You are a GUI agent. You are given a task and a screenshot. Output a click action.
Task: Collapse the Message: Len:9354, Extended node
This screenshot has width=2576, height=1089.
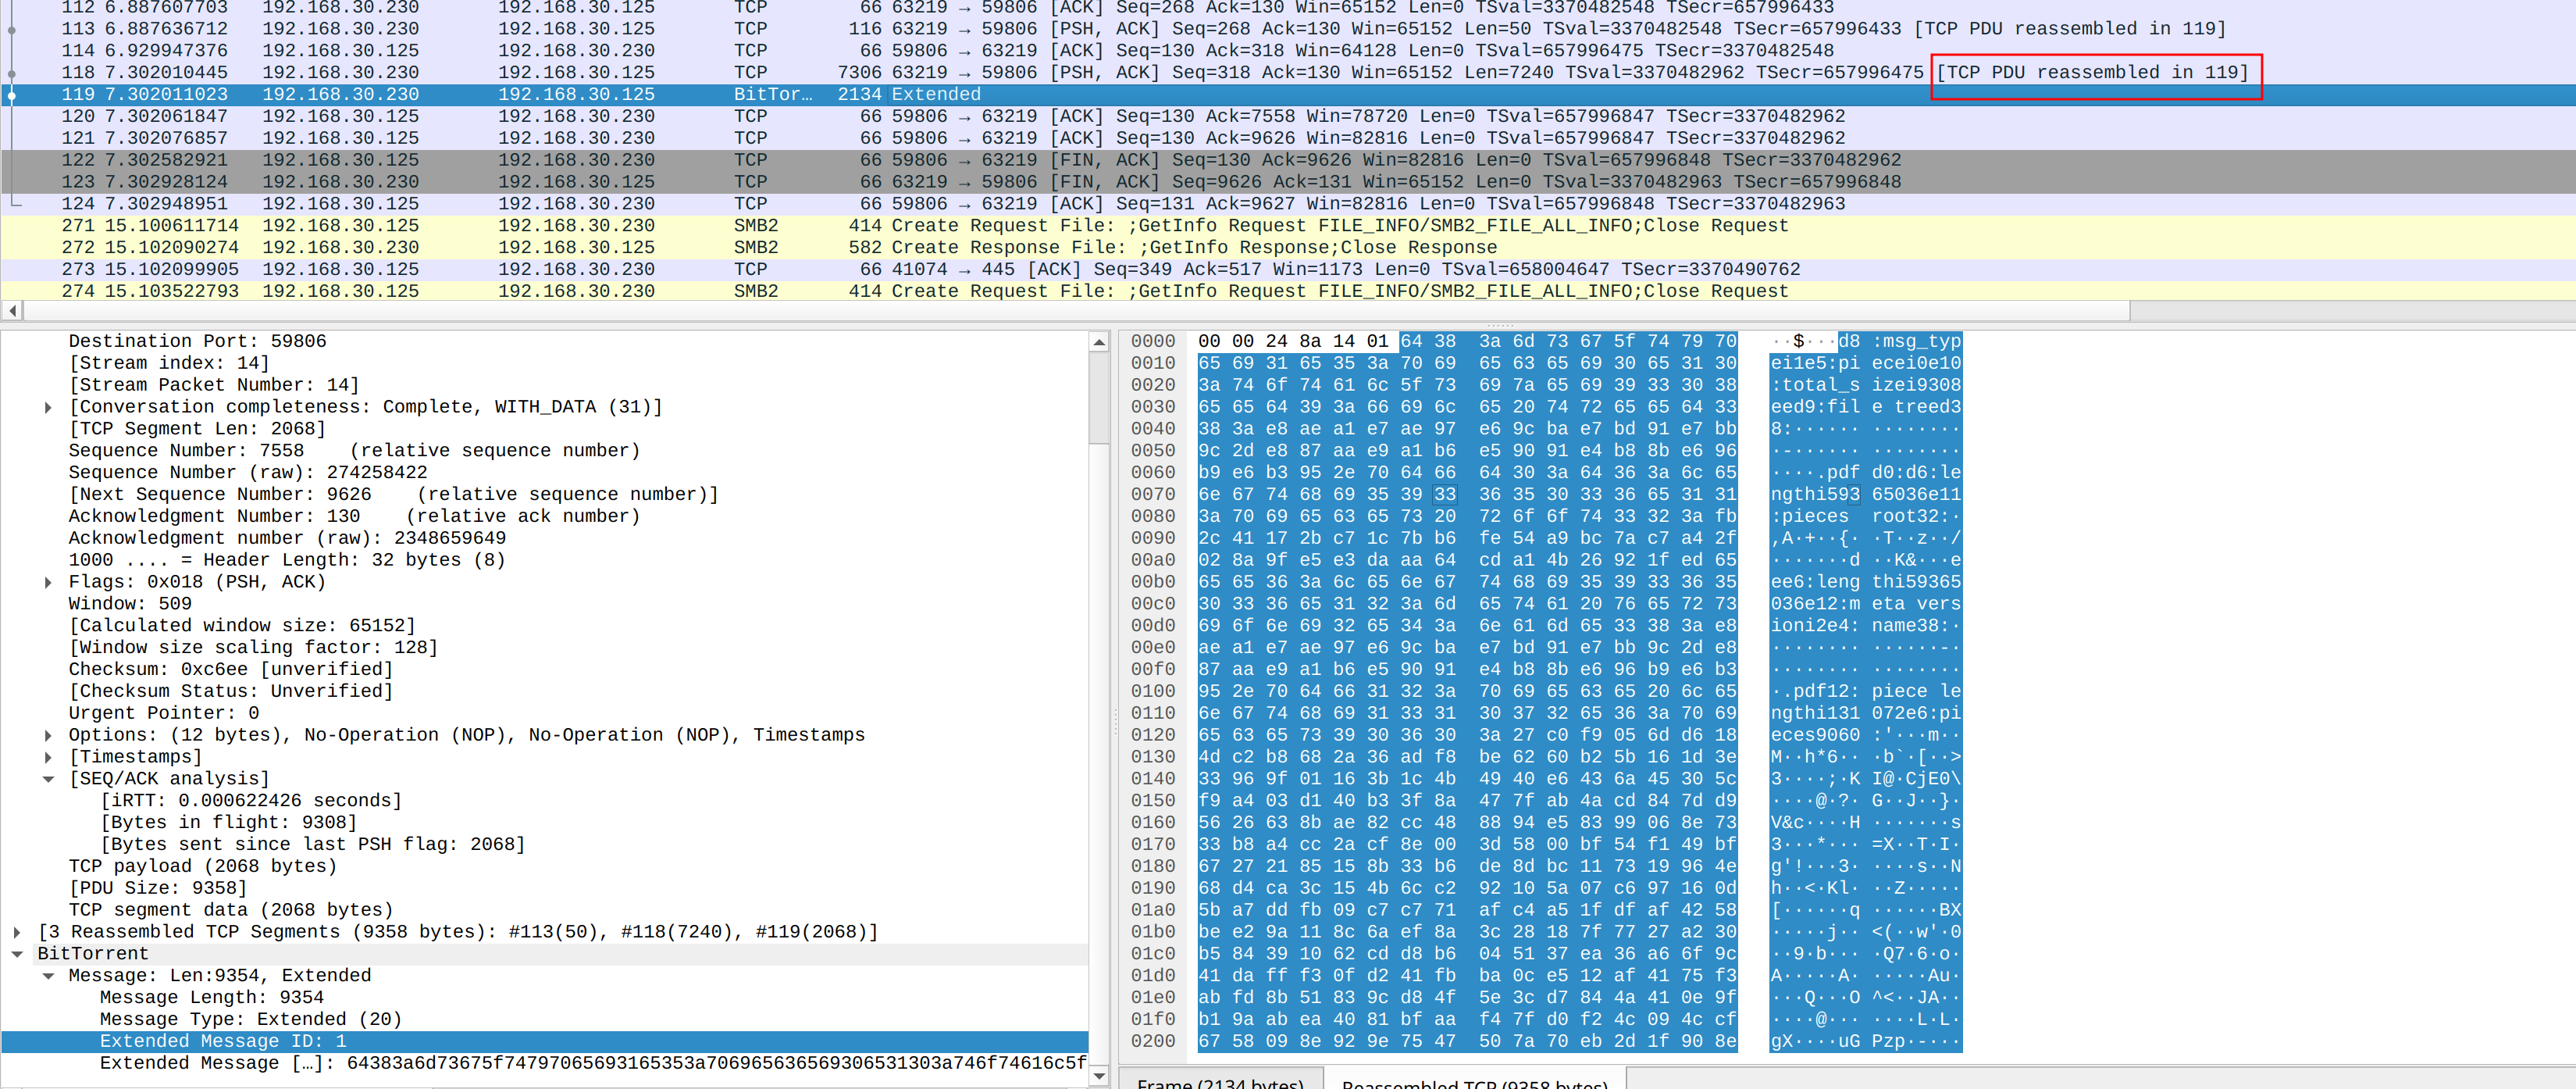[47, 977]
